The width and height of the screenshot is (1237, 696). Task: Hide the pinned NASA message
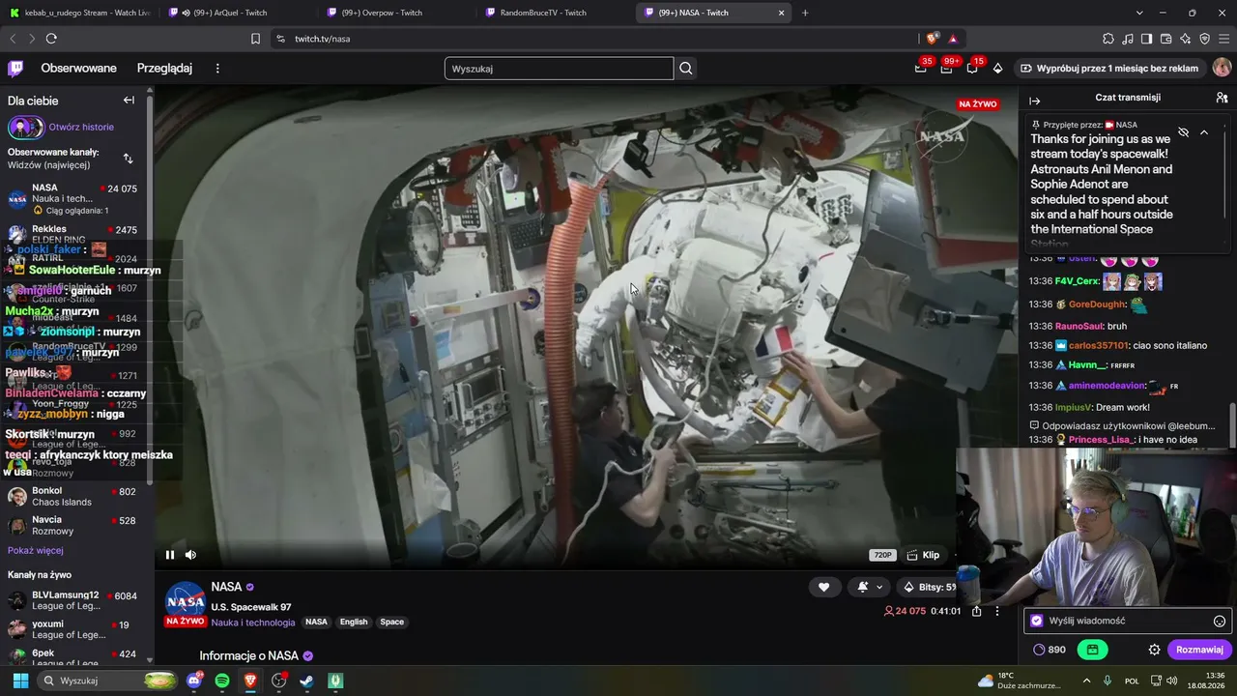1183,131
